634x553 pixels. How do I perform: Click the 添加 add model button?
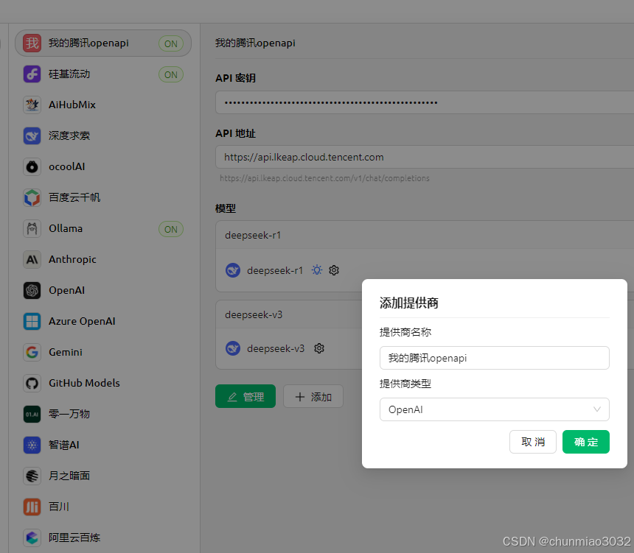coord(313,396)
